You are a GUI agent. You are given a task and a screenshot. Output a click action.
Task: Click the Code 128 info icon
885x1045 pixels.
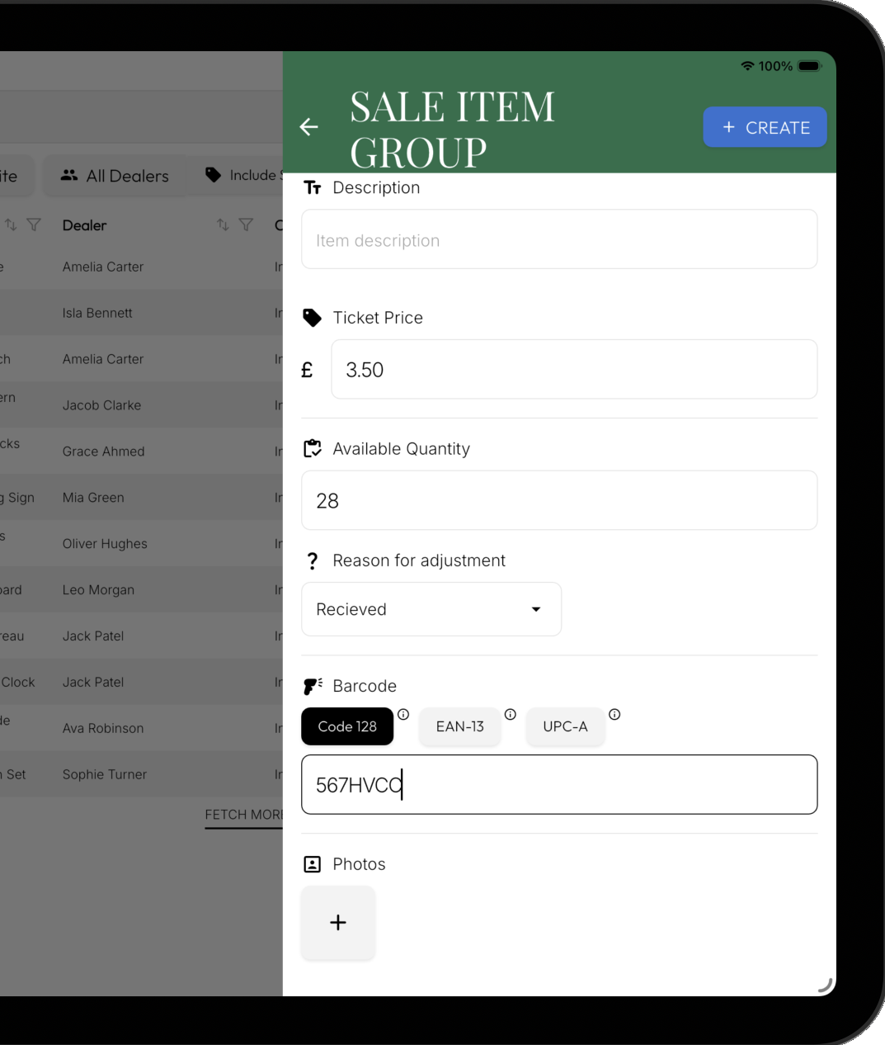click(x=403, y=715)
